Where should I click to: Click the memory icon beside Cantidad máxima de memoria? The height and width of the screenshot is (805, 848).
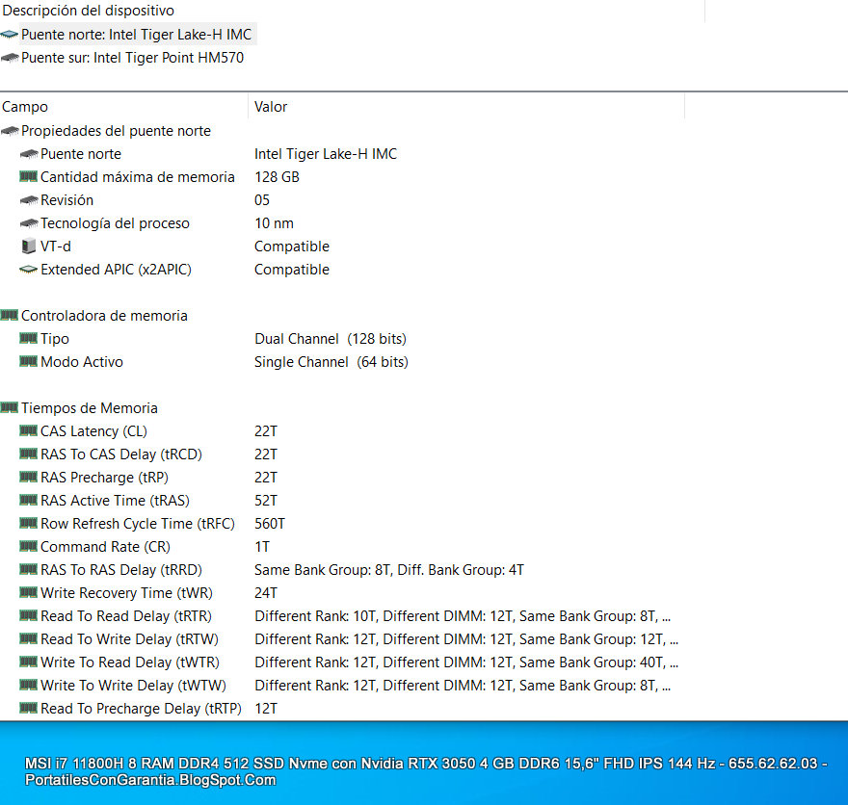coord(29,176)
